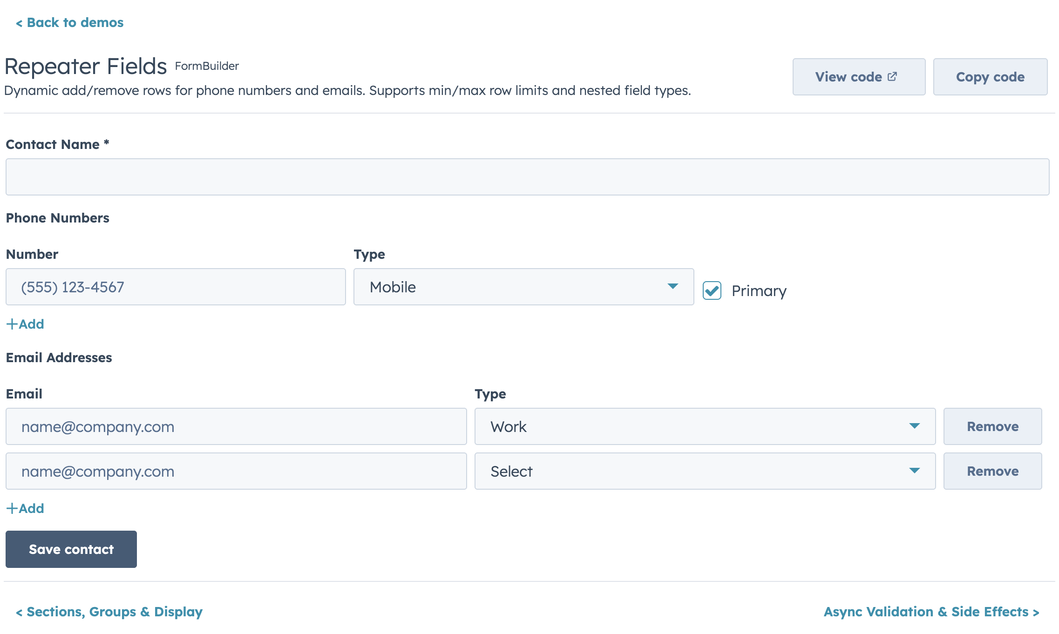The width and height of the screenshot is (1059, 634).
Task: Remove the first email row
Action: pyautogui.click(x=992, y=426)
